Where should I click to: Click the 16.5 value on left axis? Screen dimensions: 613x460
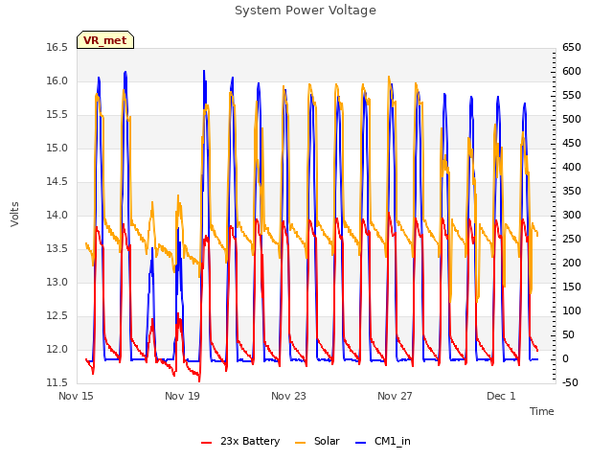[x=57, y=47]
